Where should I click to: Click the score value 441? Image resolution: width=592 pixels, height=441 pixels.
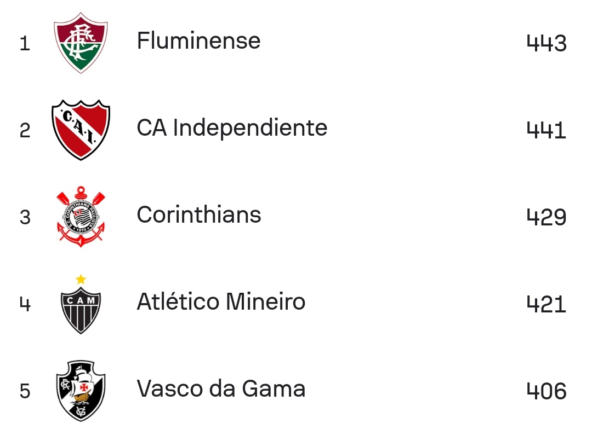click(x=547, y=130)
